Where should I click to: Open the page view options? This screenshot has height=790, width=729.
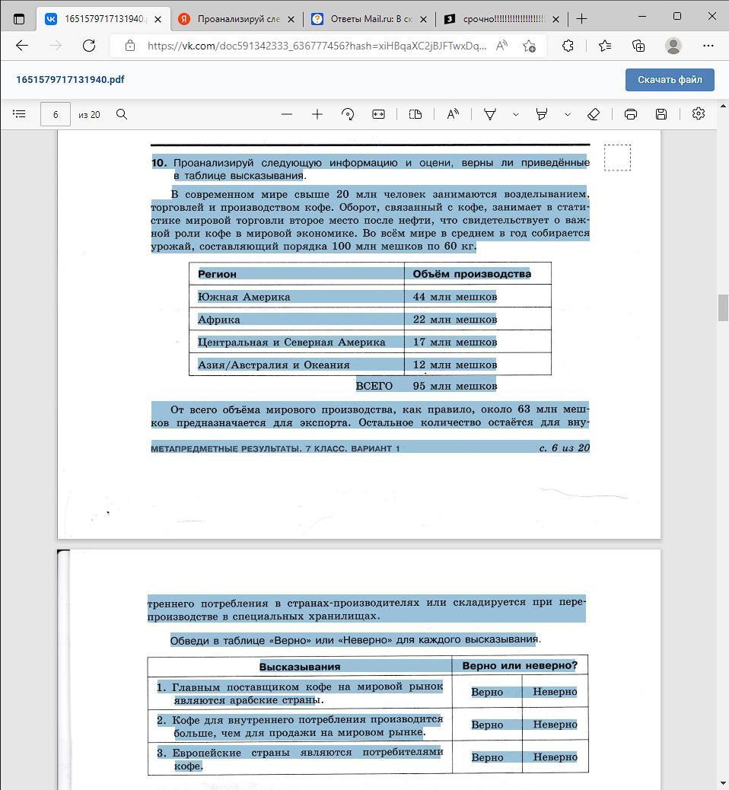415,114
